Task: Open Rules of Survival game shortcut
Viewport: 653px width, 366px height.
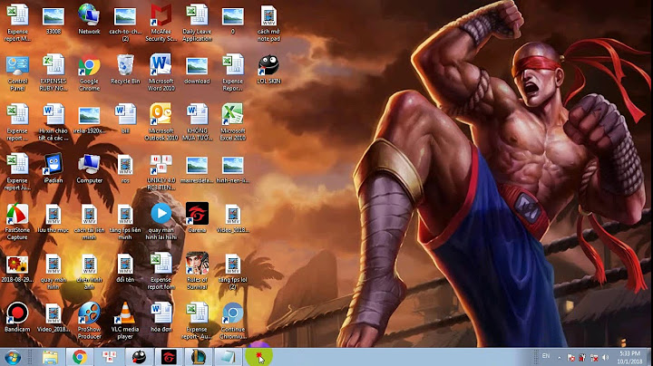Action: point(197,271)
